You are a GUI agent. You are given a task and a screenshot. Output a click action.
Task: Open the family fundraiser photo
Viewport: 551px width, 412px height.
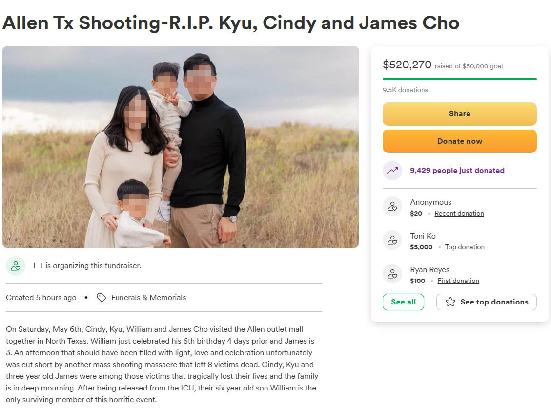(x=180, y=147)
